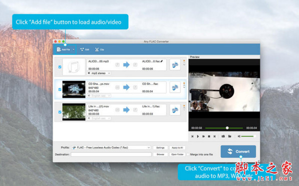
Task: Click the ALICEI...00.mp3 file name
Action: (99, 61)
